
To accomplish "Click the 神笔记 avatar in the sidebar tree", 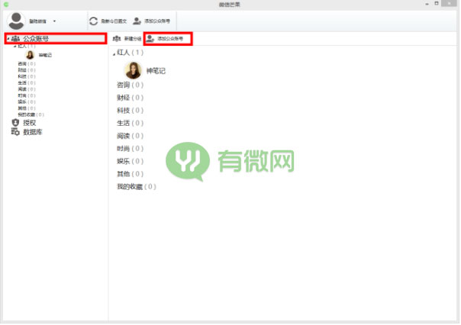I will 30,55.
